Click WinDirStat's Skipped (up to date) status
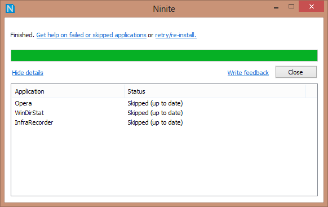Image resolution: width=328 pixels, height=207 pixels. [x=155, y=113]
